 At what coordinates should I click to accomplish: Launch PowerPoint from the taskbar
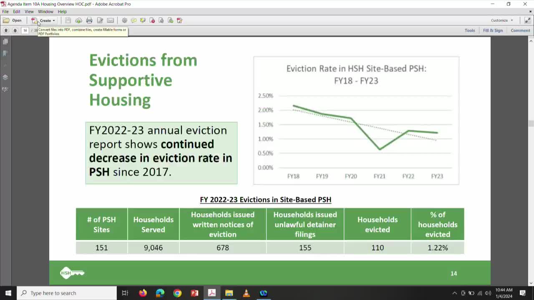(x=194, y=293)
